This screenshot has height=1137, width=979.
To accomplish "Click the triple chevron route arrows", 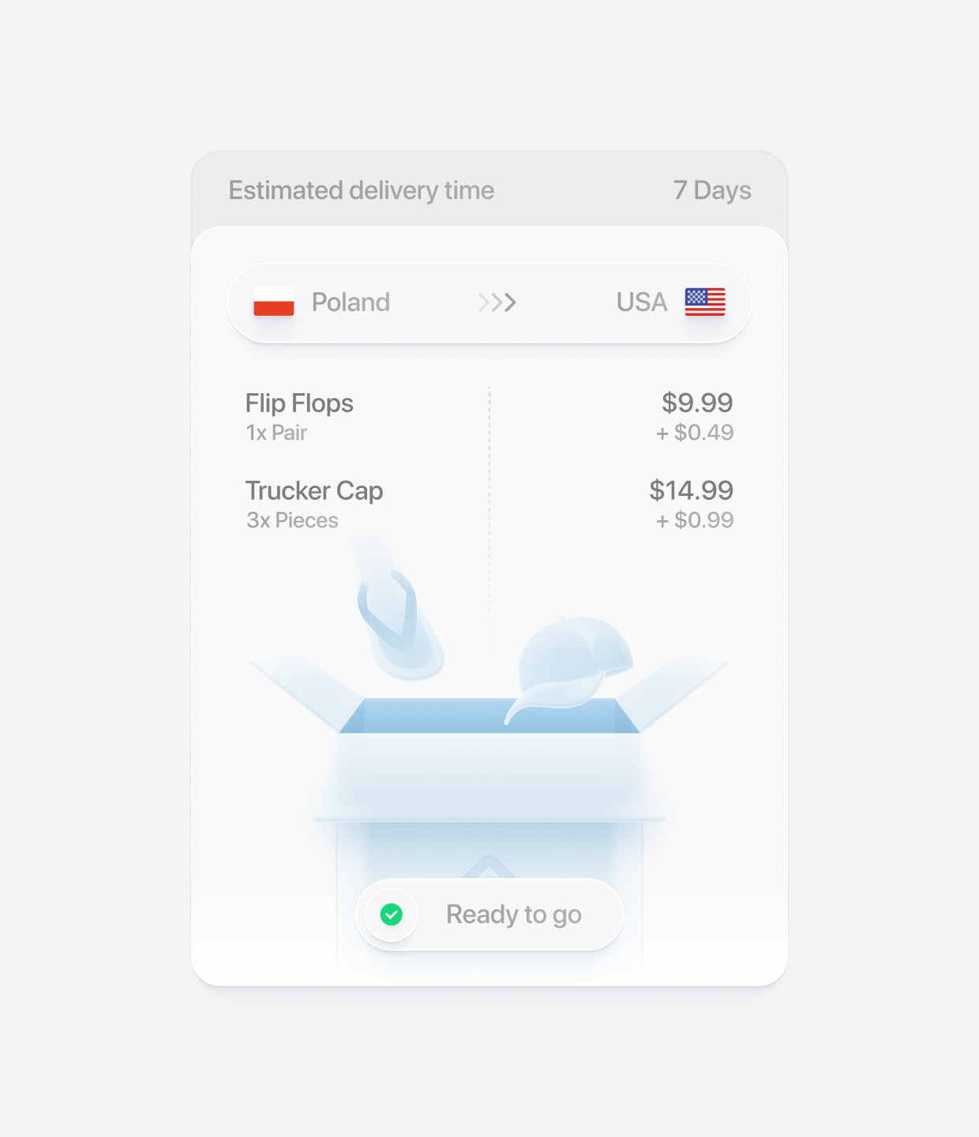I will (x=497, y=302).
